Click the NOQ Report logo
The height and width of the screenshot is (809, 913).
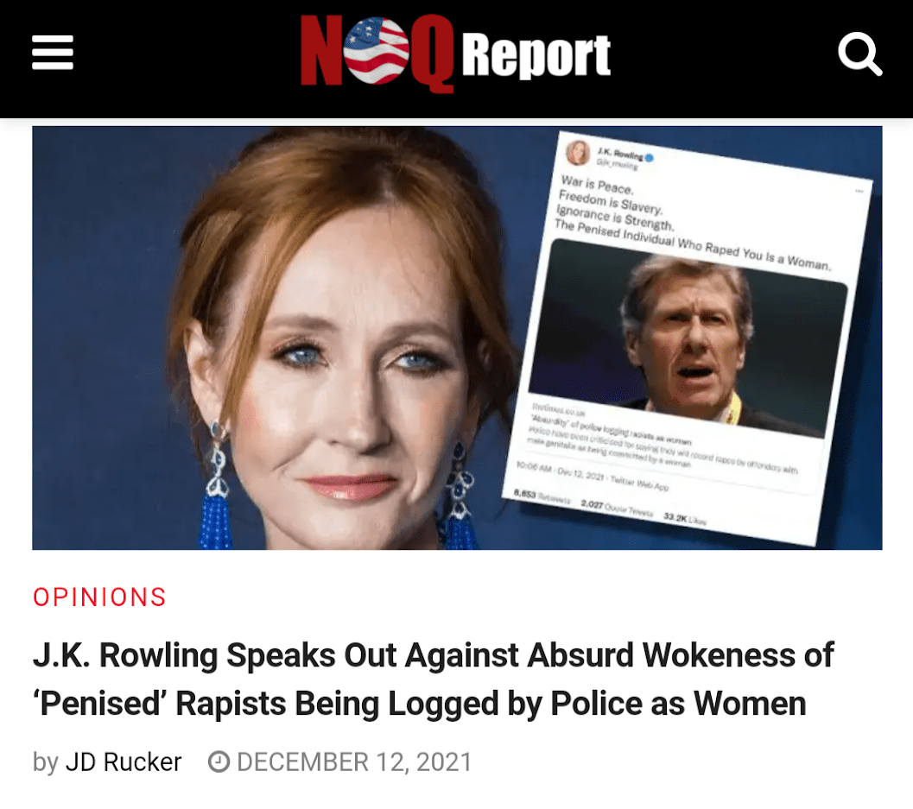point(453,55)
